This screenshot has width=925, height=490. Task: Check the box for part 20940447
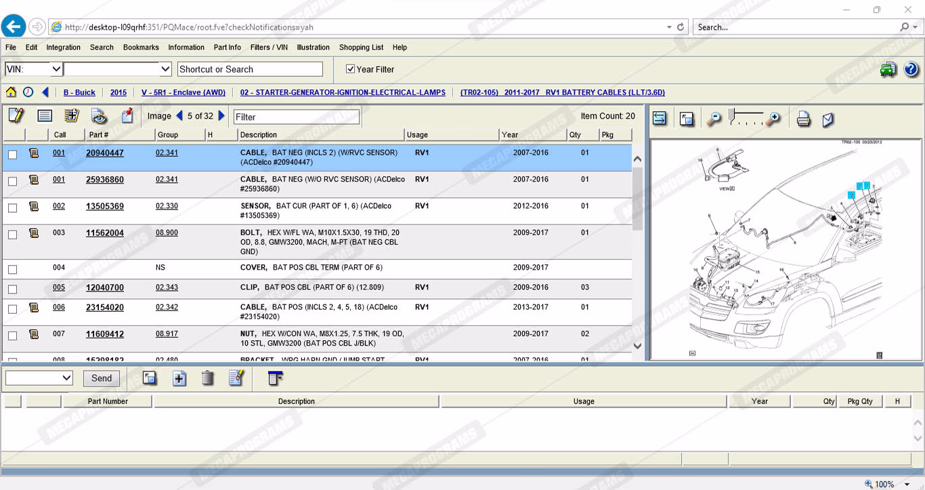[x=12, y=155]
